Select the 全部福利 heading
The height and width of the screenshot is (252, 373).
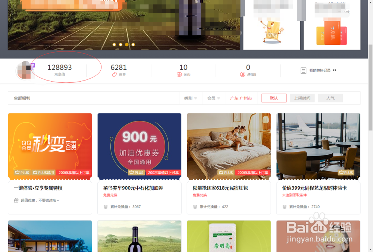[22, 98]
